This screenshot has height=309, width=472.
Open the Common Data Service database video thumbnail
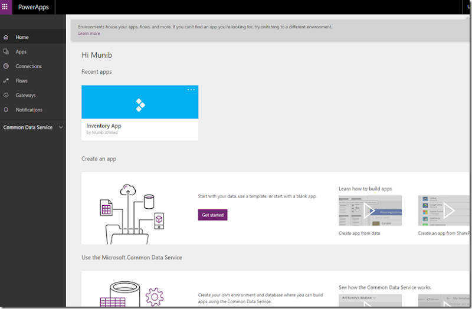370,300
